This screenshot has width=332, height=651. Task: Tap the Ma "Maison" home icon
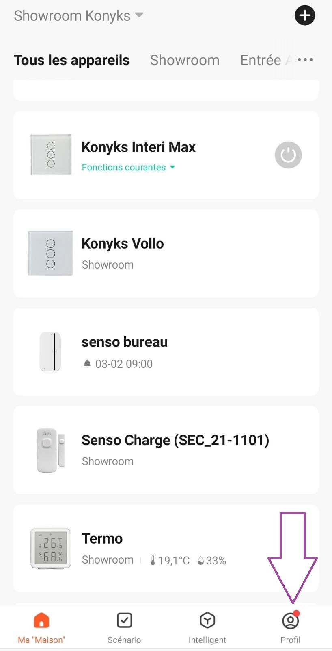pyautogui.click(x=41, y=620)
